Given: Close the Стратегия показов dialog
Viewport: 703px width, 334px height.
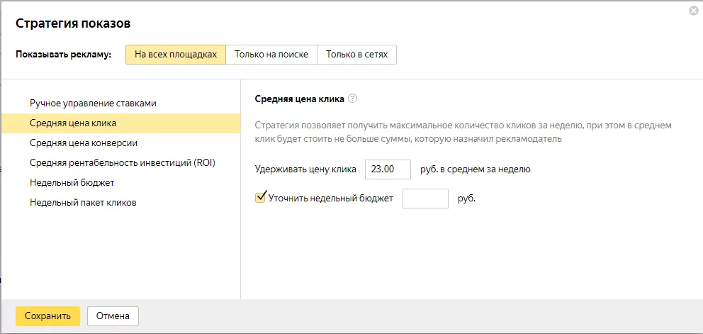Looking at the screenshot, I should 694,11.
